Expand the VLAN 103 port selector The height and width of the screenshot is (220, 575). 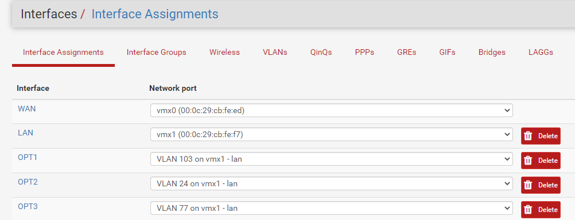coord(332,159)
